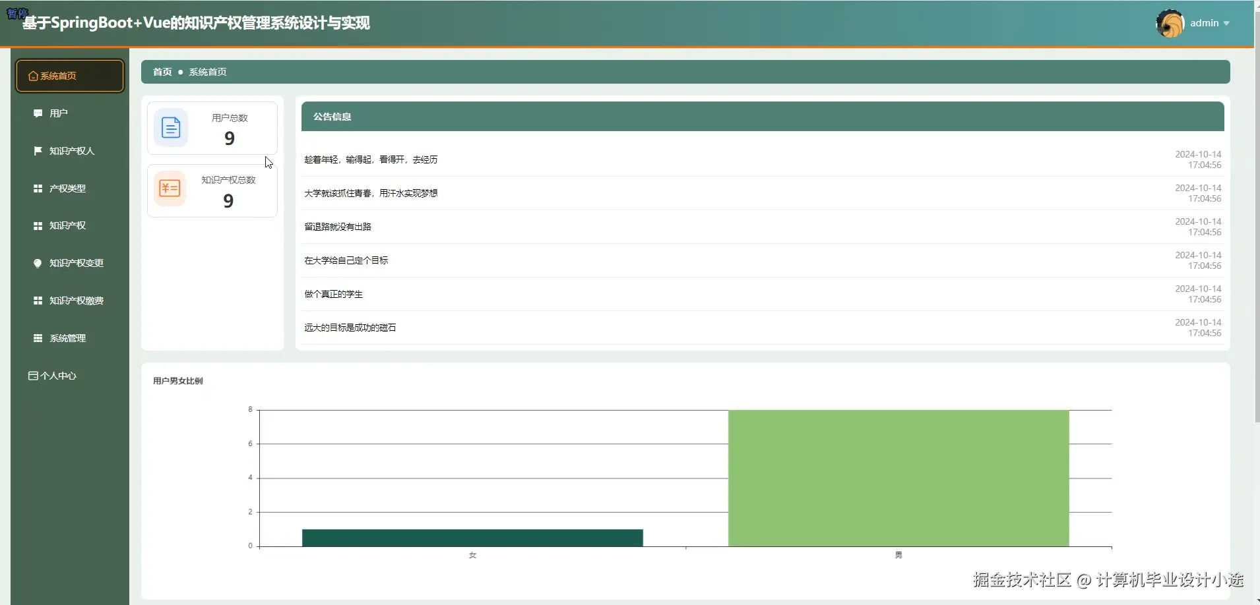Click the table icon beside 系统管理
The height and width of the screenshot is (605, 1260).
(x=38, y=338)
